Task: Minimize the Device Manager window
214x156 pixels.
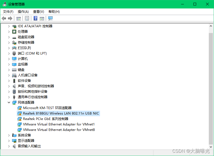Action: tap(182, 4)
